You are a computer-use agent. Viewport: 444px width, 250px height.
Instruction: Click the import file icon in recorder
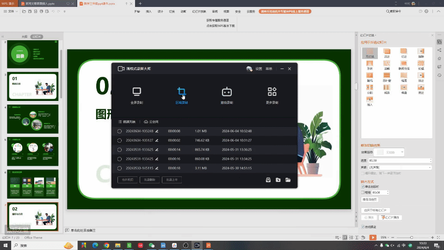[x=278, y=180]
